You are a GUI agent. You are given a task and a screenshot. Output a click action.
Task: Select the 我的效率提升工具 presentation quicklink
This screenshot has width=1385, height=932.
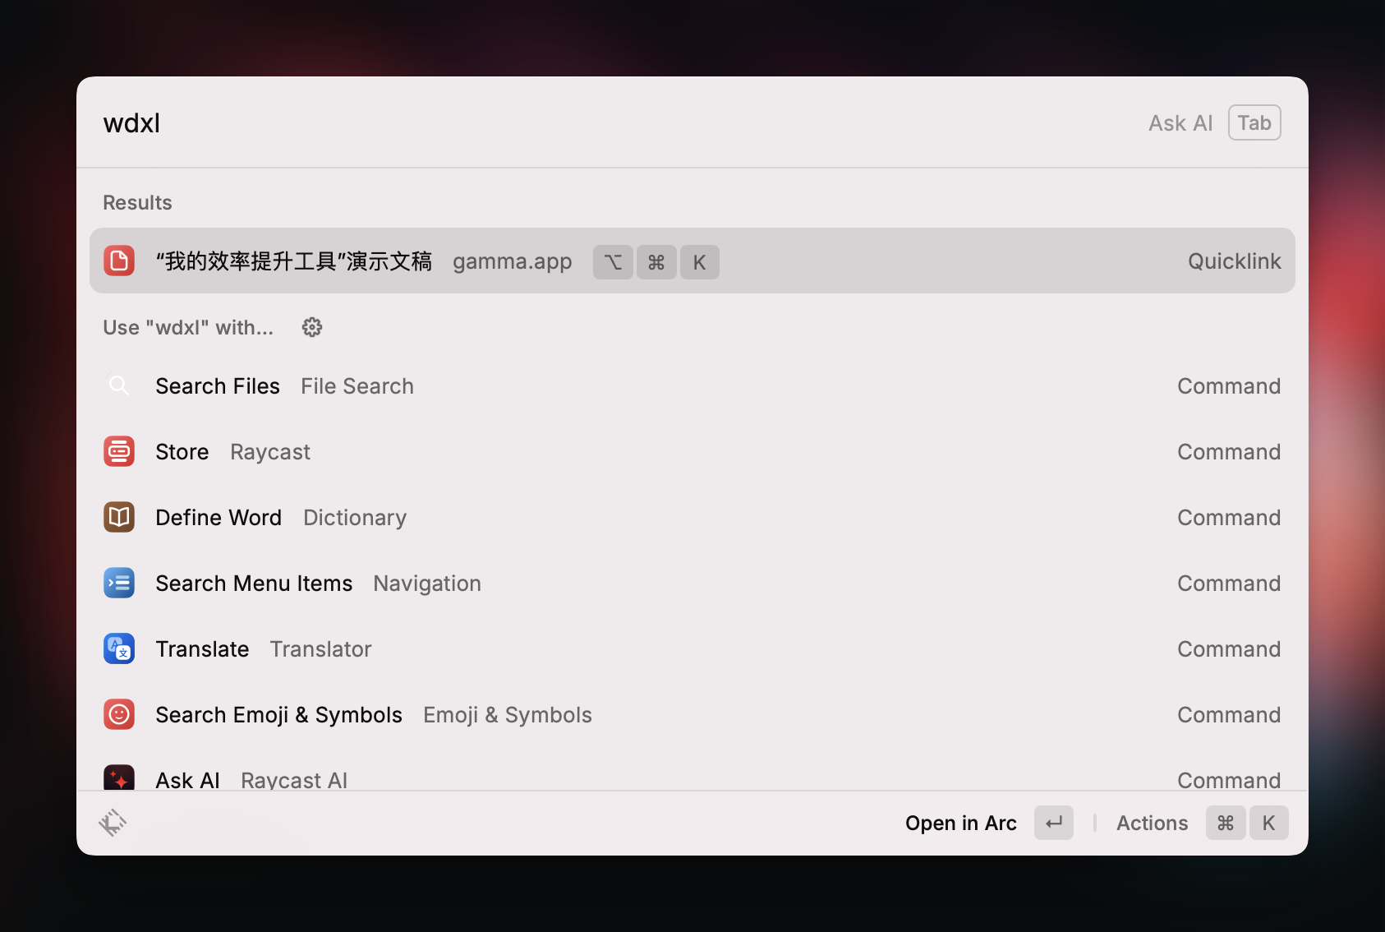pos(294,261)
